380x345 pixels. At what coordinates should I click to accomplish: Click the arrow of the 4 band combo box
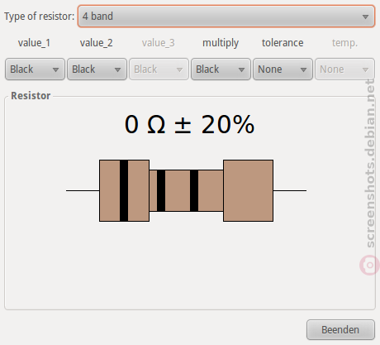(x=365, y=17)
